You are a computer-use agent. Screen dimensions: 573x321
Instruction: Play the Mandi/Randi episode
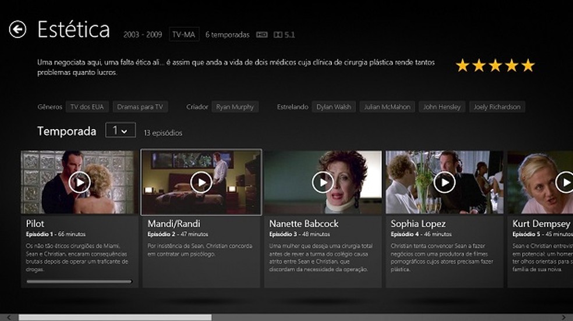pyautogui.click(x=201, y=181)
